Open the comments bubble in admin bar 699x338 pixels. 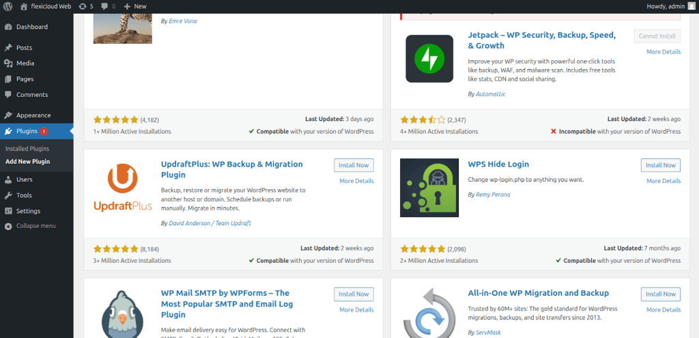tap(108, 6)
